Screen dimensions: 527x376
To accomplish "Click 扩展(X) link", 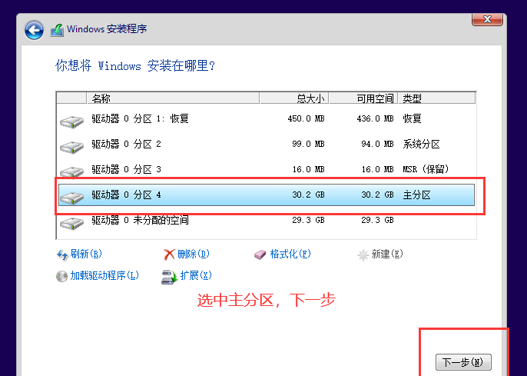I will pos(196,276).
